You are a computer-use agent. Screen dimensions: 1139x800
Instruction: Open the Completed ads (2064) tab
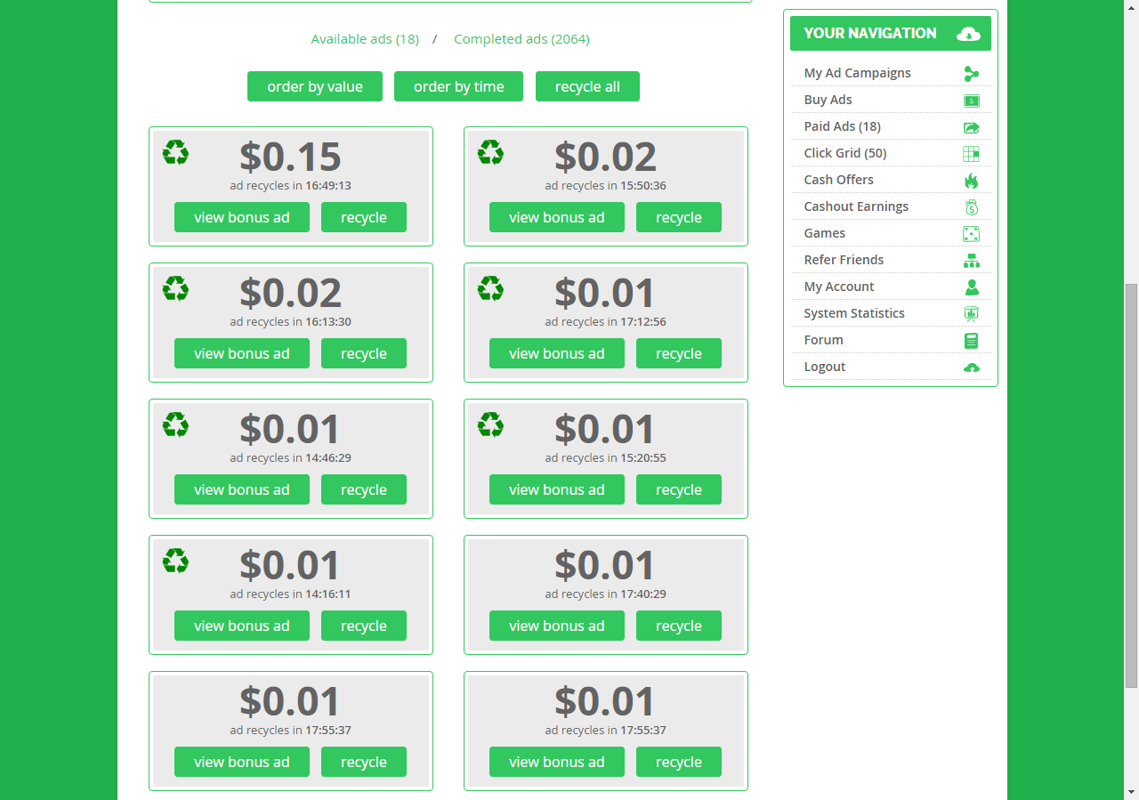tap(521, 39)
